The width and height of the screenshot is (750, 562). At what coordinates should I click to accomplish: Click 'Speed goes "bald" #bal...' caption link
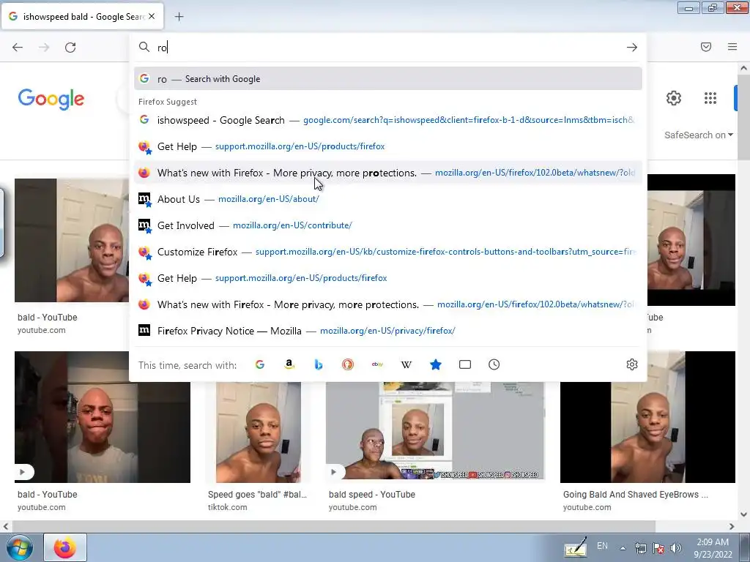point(257,495)
